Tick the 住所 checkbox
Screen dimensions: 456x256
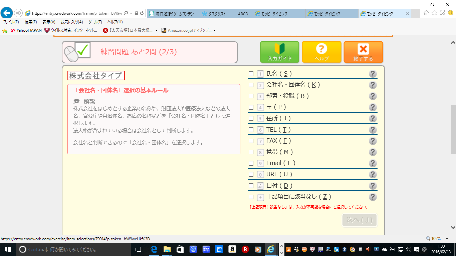point(251,119)
